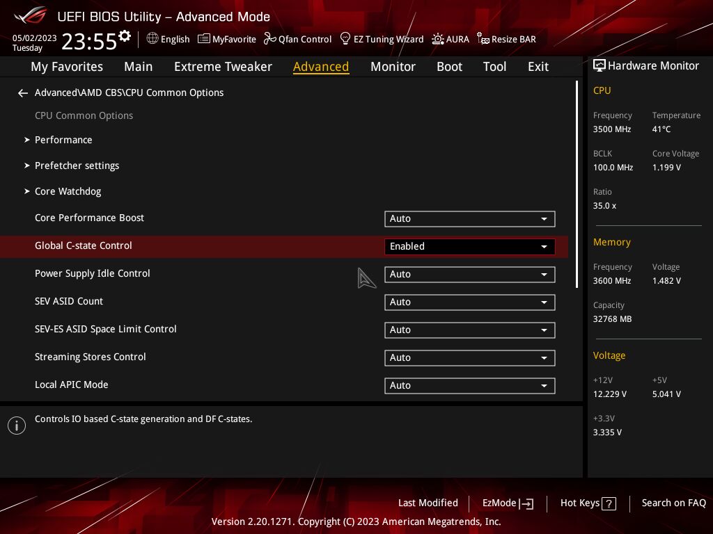Click +12V reading 12.229 V
Image resolution: width=713 pixels, height=534 pixels.
610,394
